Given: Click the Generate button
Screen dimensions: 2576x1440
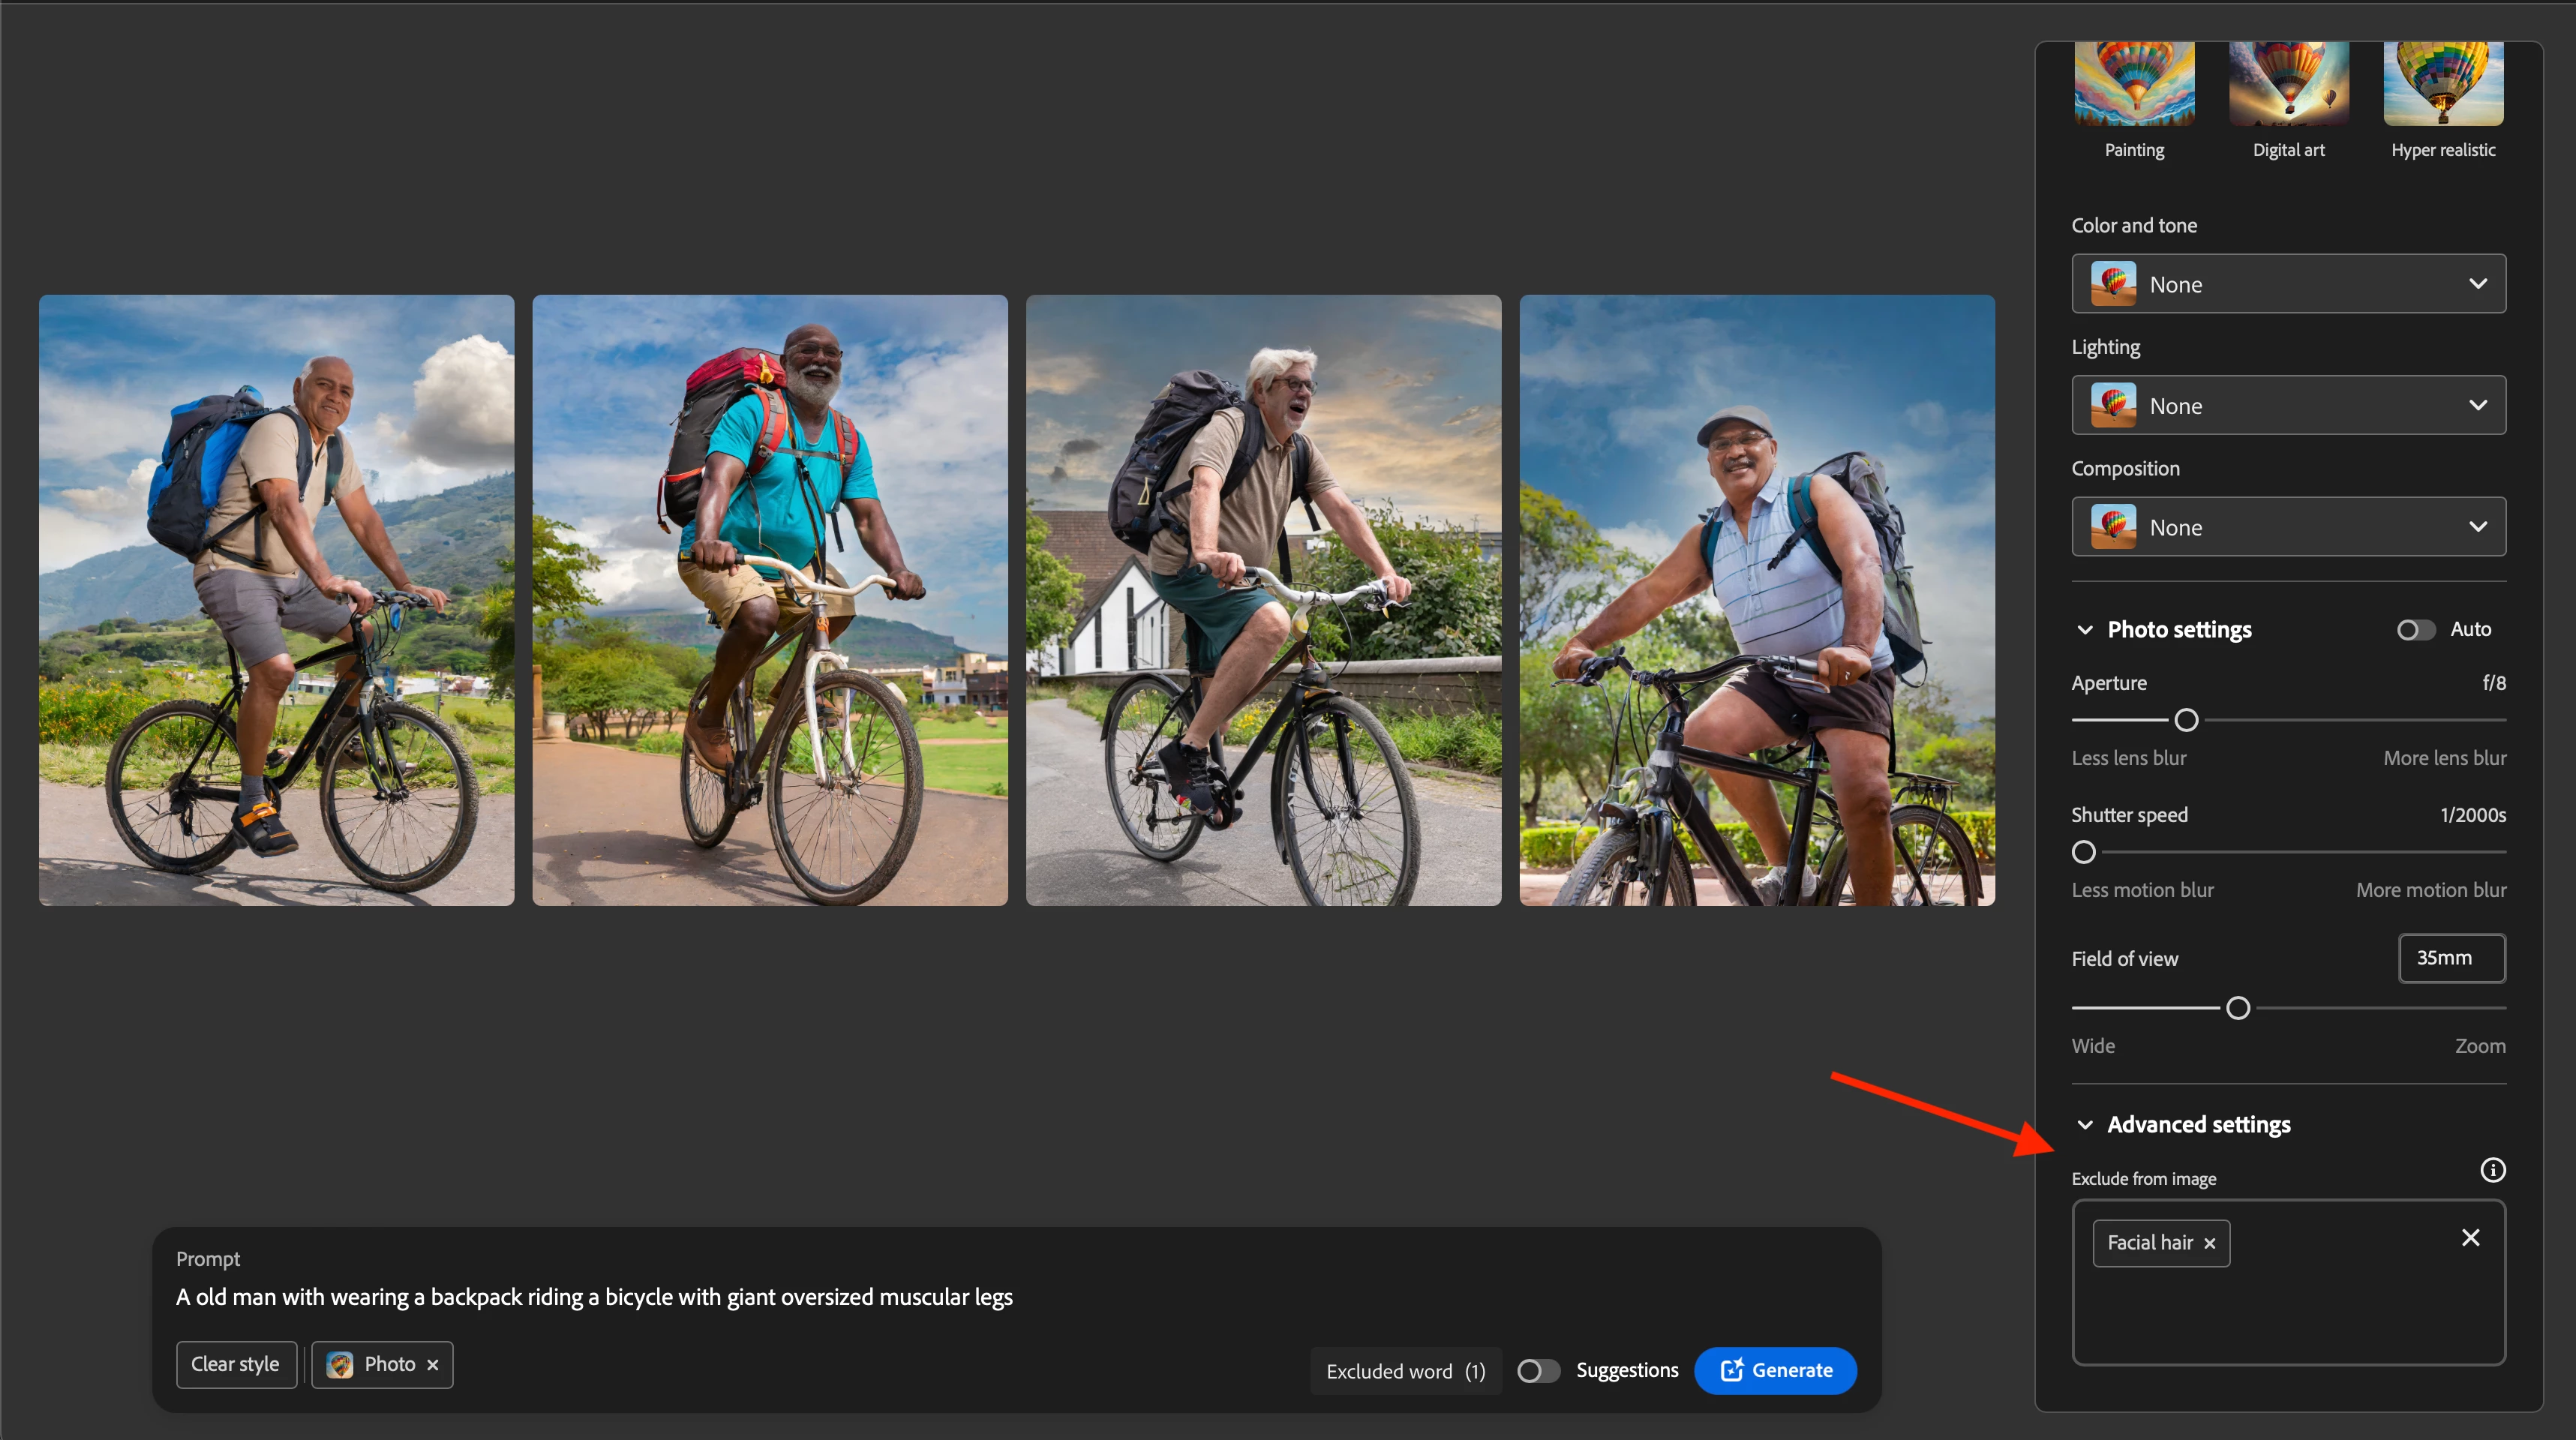Looking at the screenshot, I should (x=1775, y=1371).
